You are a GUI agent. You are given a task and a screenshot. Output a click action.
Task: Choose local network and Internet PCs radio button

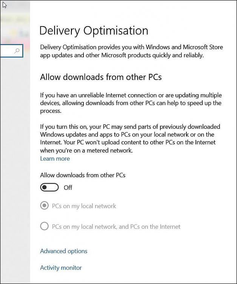[x=45, y=226]
